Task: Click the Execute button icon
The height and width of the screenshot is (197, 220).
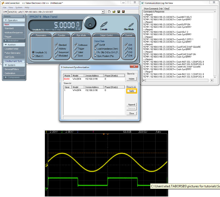Action: tap(104, 25)
